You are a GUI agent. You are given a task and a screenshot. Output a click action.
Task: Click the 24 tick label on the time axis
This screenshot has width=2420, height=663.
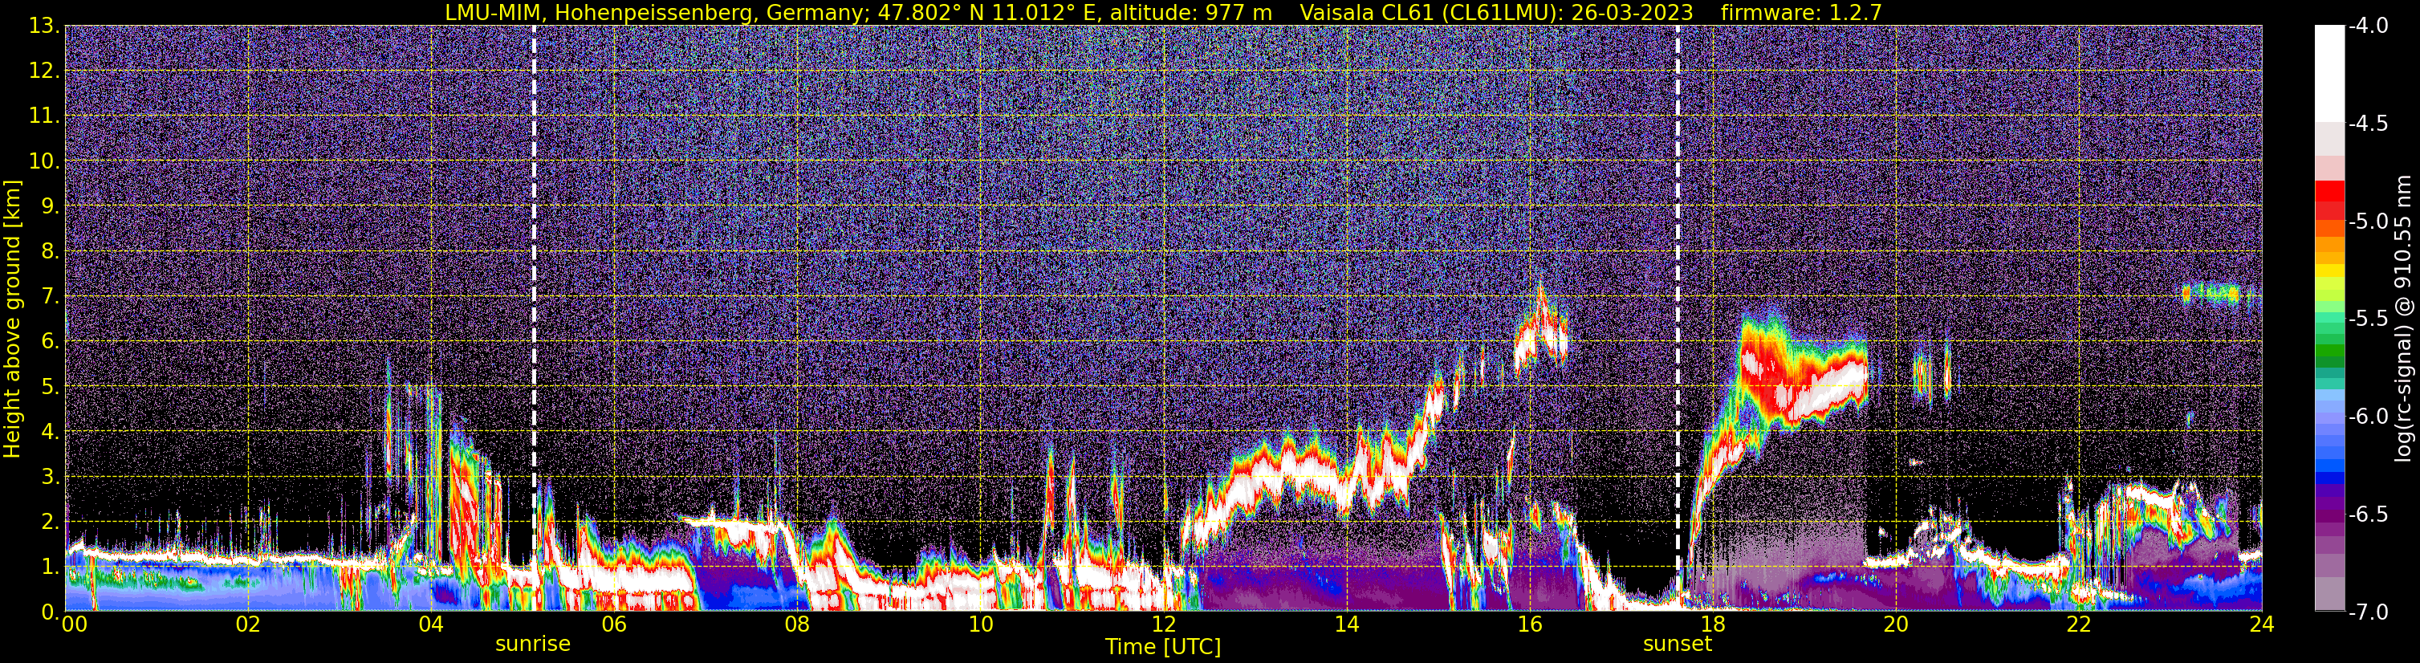click(2262, 625)
